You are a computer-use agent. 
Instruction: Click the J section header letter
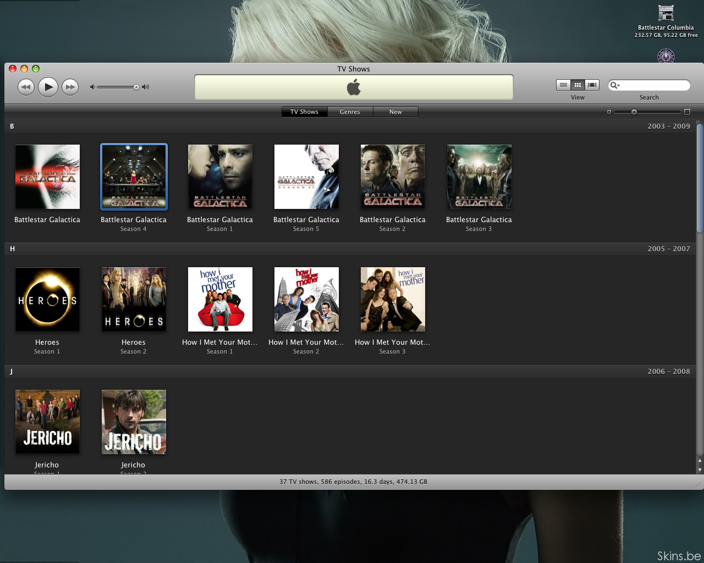click(12, 372)
